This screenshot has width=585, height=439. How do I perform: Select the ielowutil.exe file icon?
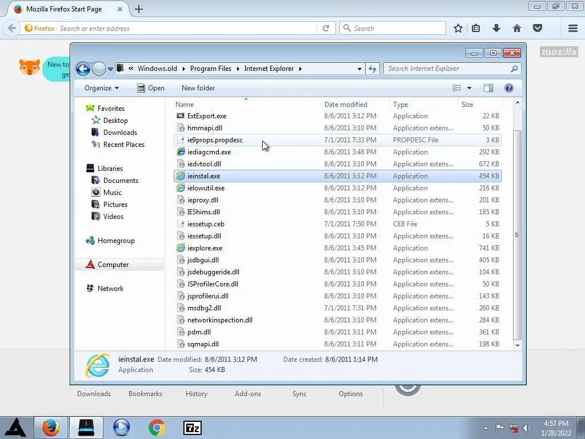click(x=181, y=188)
